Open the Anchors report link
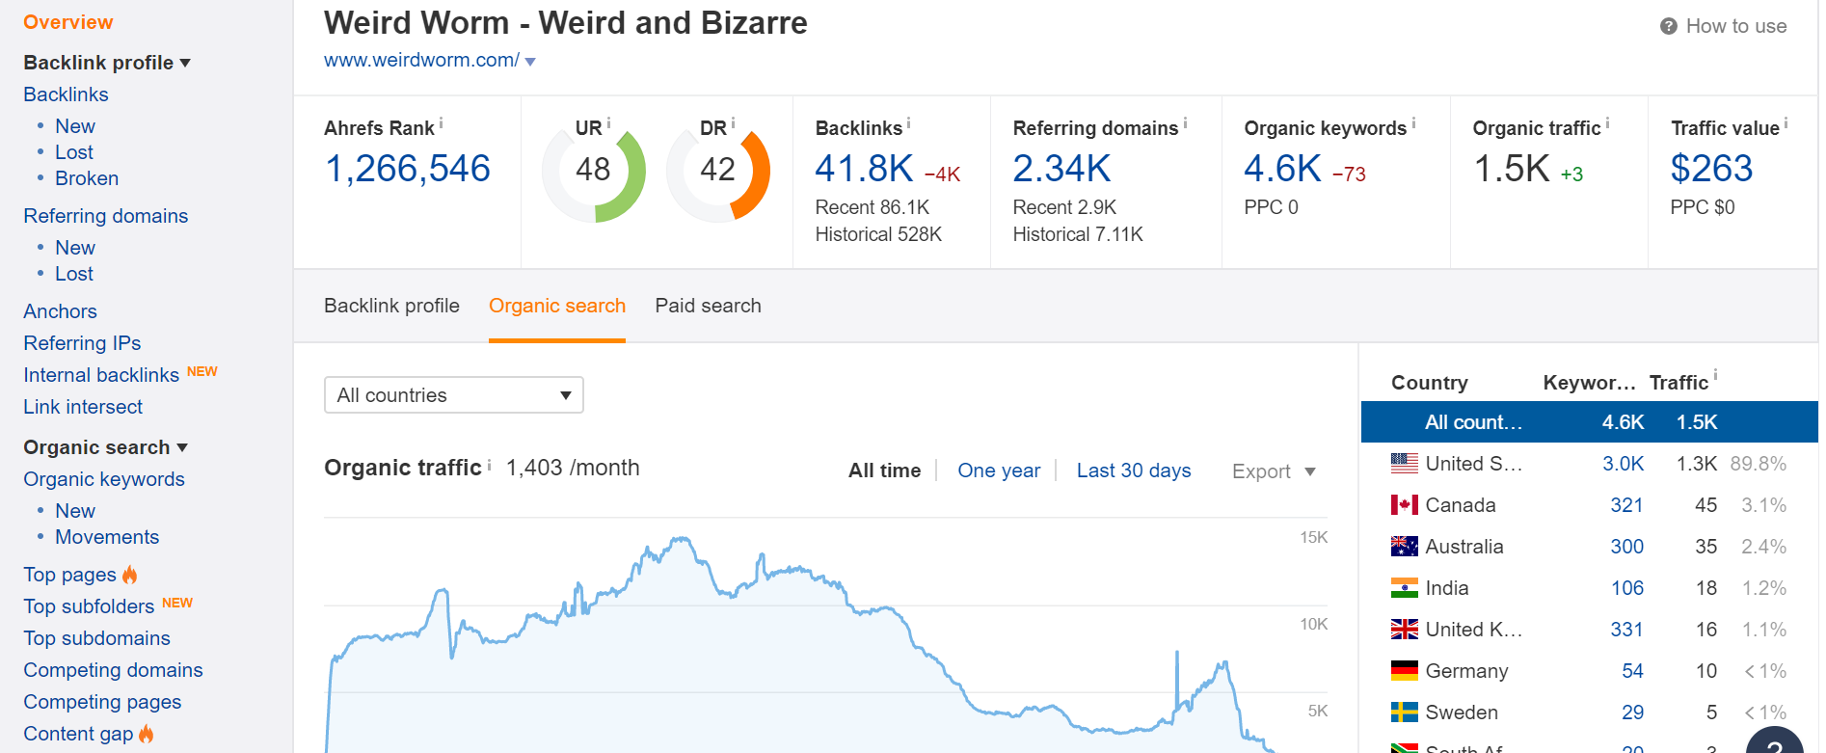Viewport: 1826px width, 753px height. pyautogui.click(x=60, y=311)
